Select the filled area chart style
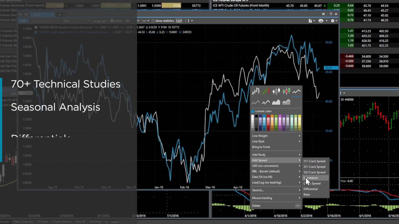The height and width of the screenshot is (224, 399). click(286, 102)
